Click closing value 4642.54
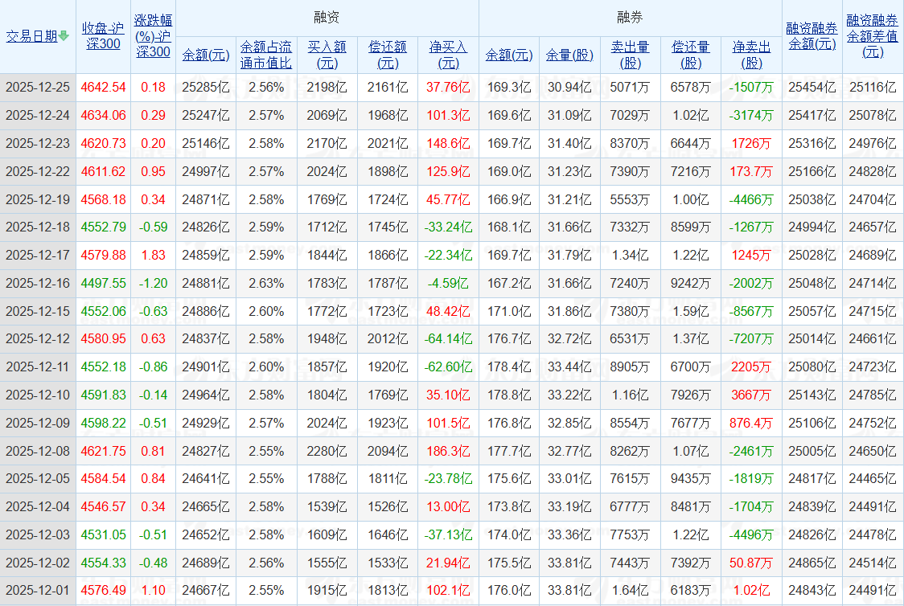 103,88
